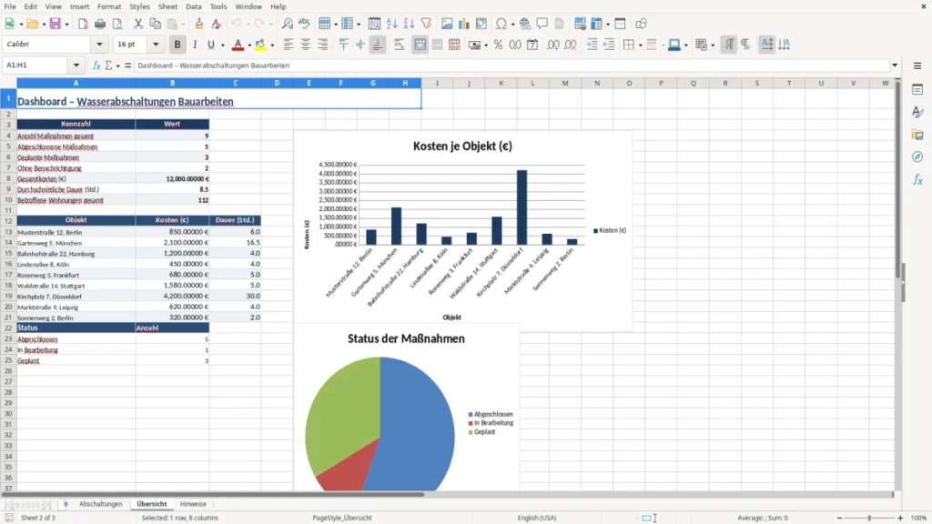The width and height of the screenshot is (932, 524).
Task: Select the Übersicht sheet tab
Action: pyautogui.click(x=152, y=504)
